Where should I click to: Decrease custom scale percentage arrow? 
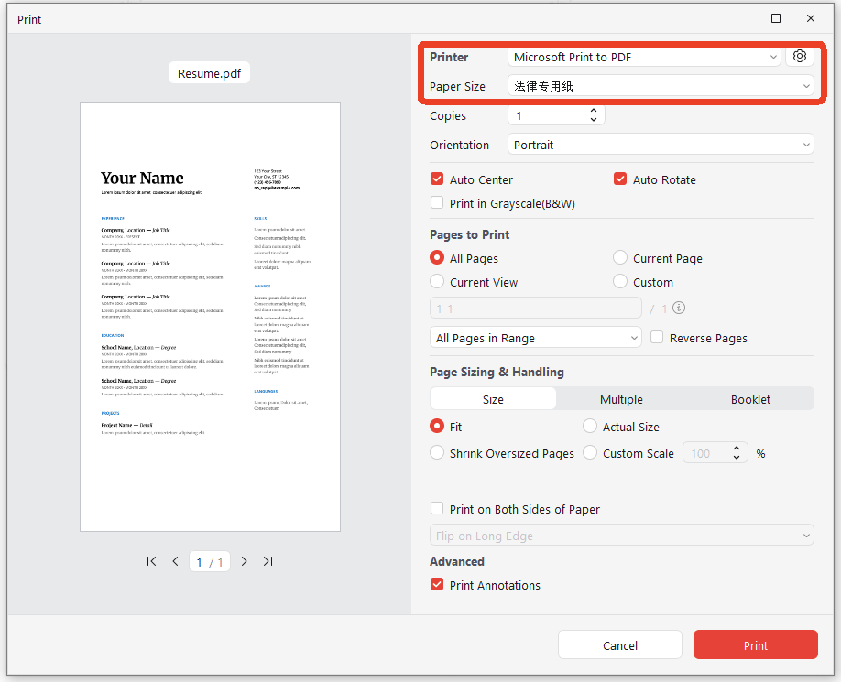(737, 457)
